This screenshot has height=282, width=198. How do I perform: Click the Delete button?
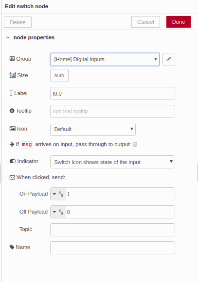point(18,22)
